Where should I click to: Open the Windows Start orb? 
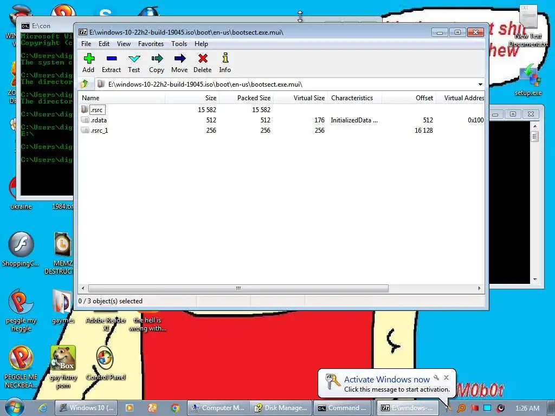(14, 407)
